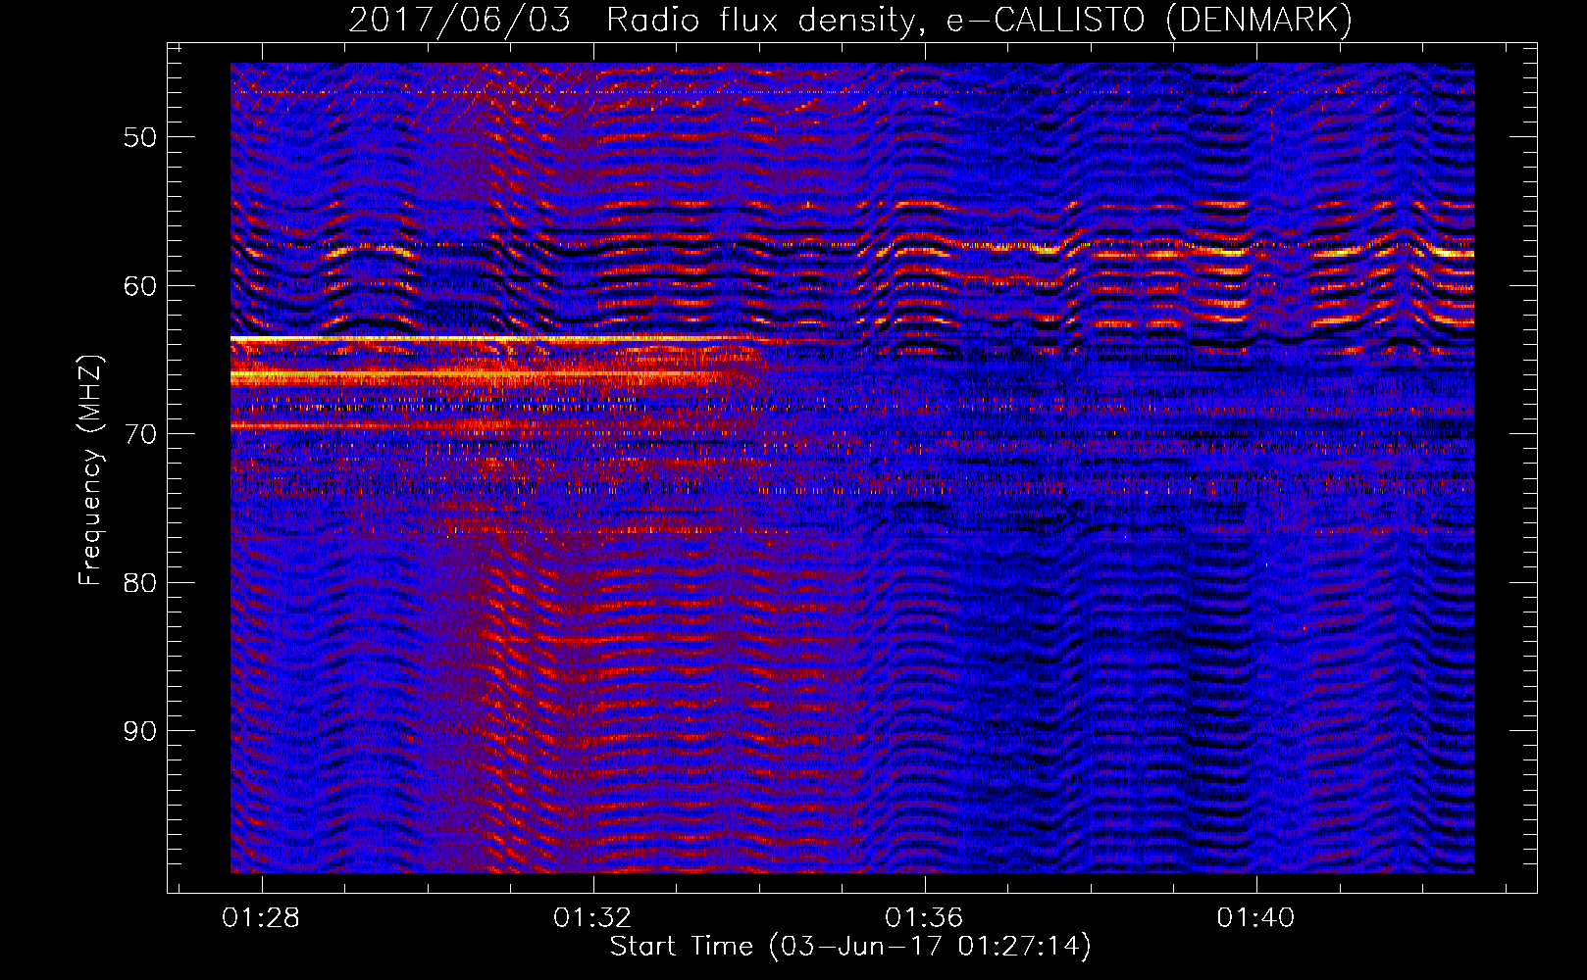Click the 01:32 time tick label
This screenshot has width=1587, height=980.
click(x=592, y=918)
